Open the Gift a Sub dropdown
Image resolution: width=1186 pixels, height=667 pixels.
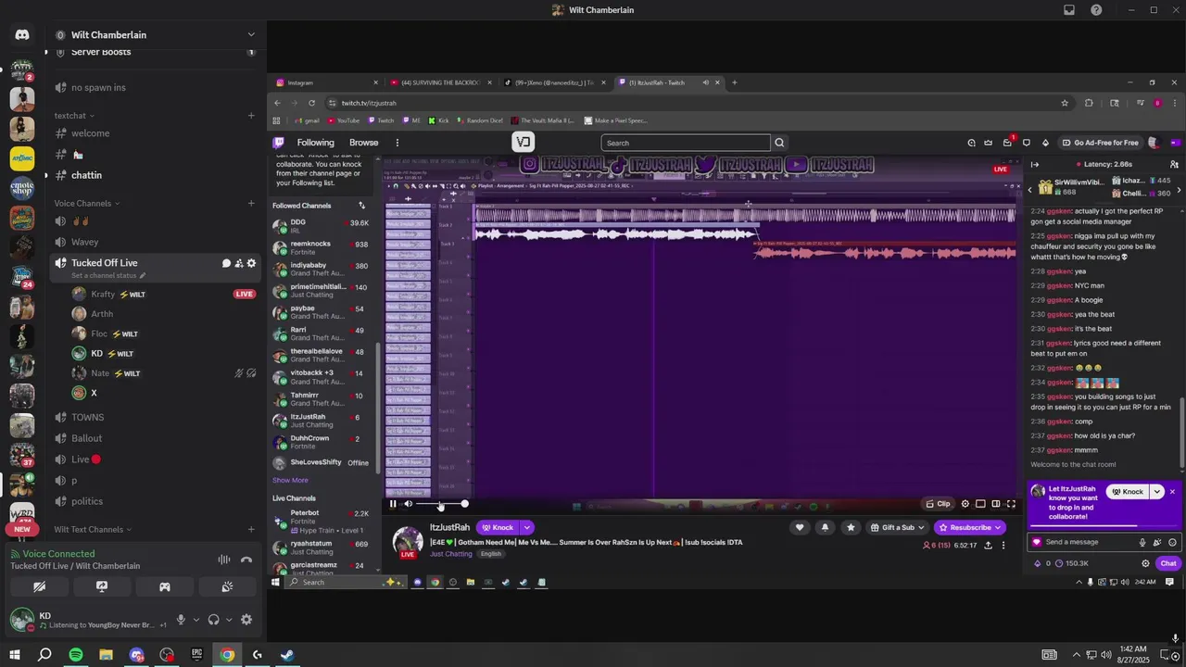coord(898,527)
